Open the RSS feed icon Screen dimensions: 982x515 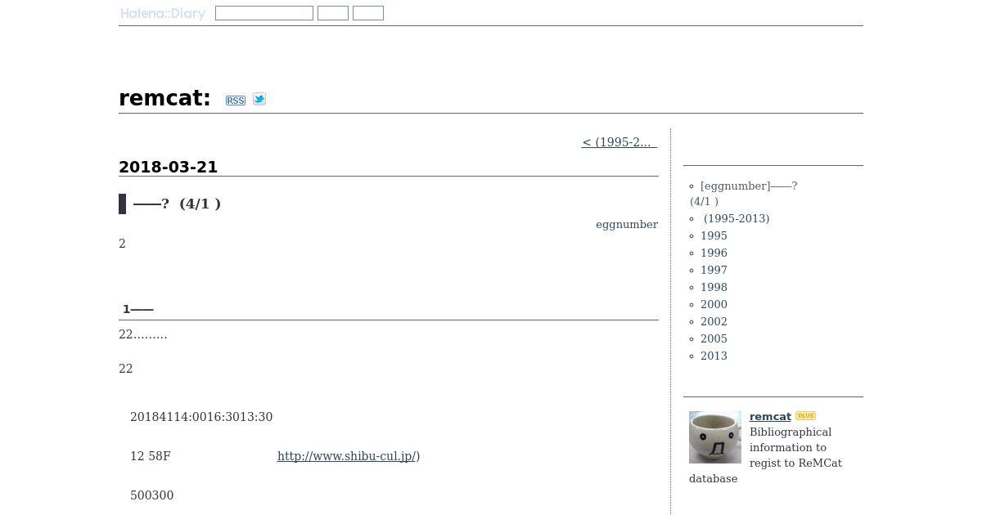tap(236, 101)
